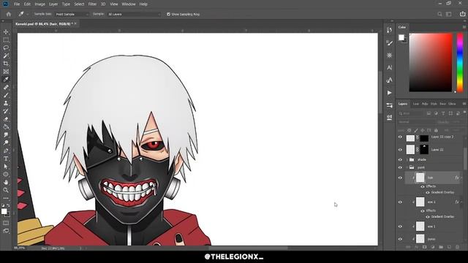Select the Path Selection tool
This screenshot has height=263, width=468.
coord(6,167)
